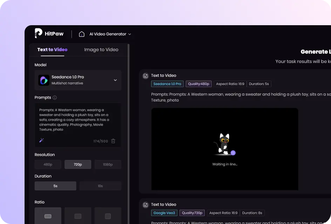
Task: Click the second Text to Video task icon
Action: [146, 205]
